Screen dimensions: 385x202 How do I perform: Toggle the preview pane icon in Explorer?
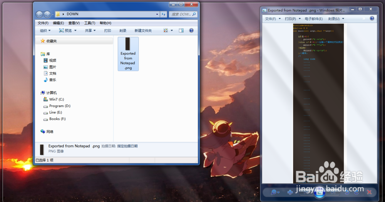181,30
